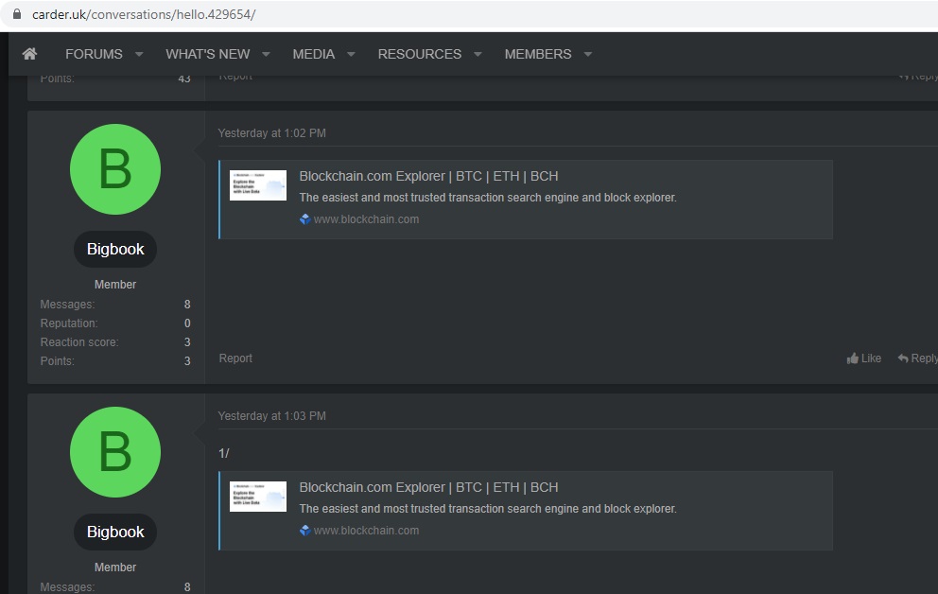The height and width of the screenshot is (594, 938).
Task: Click the green B avatar on the 1:03 PM post
Action: click(115, 452)
